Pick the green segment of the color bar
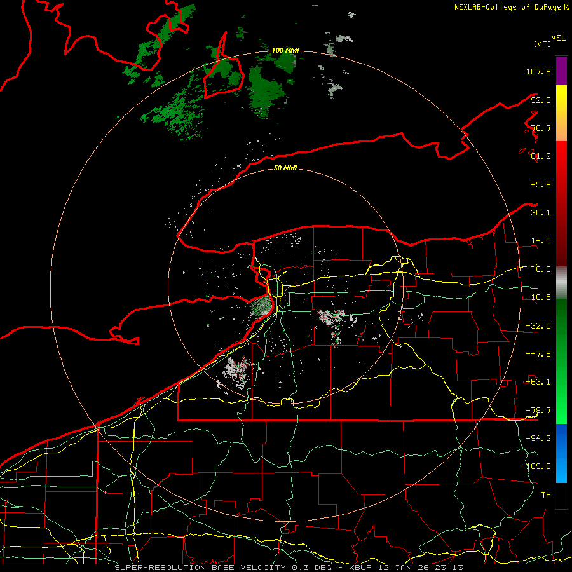This screenshot has height=572, width=572. click(561, 361)
